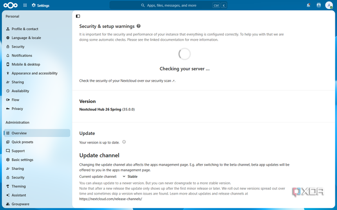The height and width of the screenshot is (210, 337).
Task: Click the Privacy key icon
Action: [x=8, y=109]
